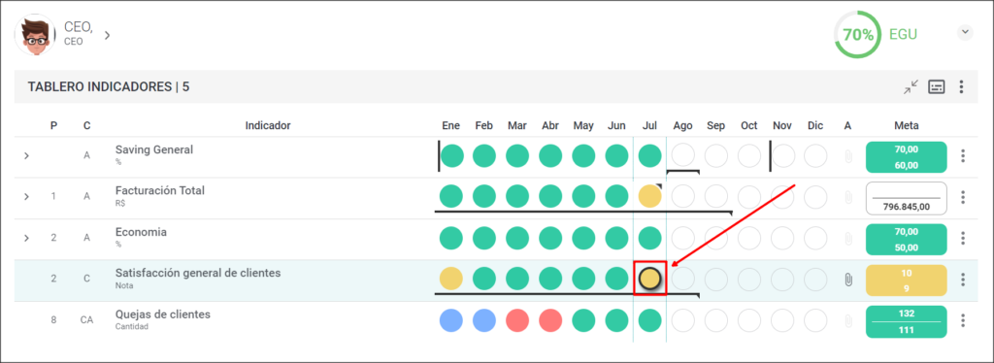Expand the Facturación Total row
This screenshot has width=994, height=363.
(x=26, y=197)
